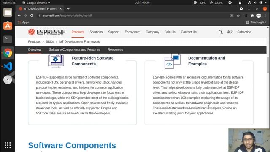This screenshot has width=270, height=152.
Task: Open the Products navigation menu
Action: pos(78,32)
